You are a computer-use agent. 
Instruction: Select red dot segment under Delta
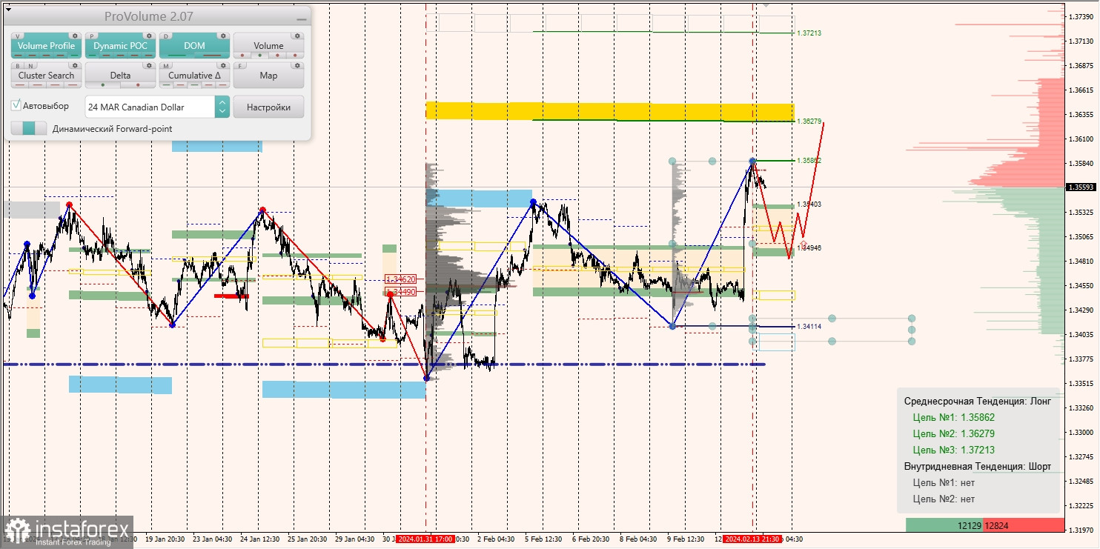pos(138,85)
